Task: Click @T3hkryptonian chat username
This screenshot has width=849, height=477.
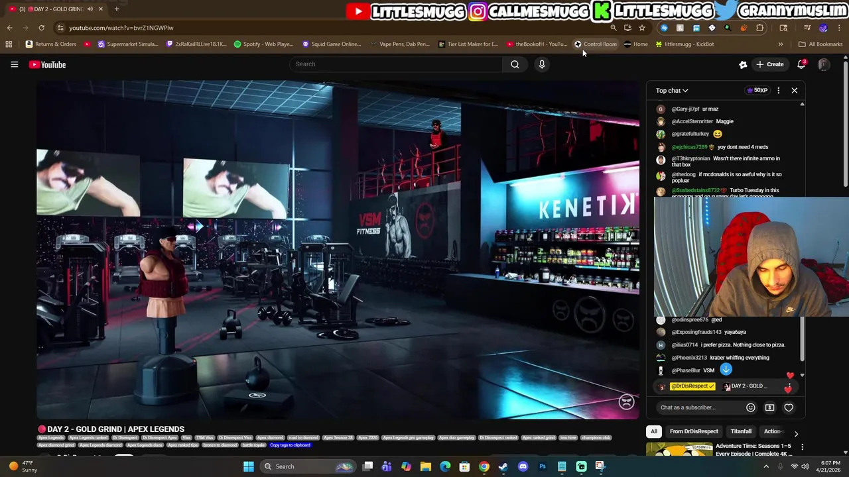Action: (x=690, y=158)
